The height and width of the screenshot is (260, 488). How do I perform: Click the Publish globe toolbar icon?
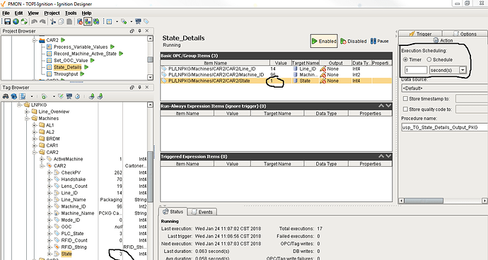click(16, 21)
